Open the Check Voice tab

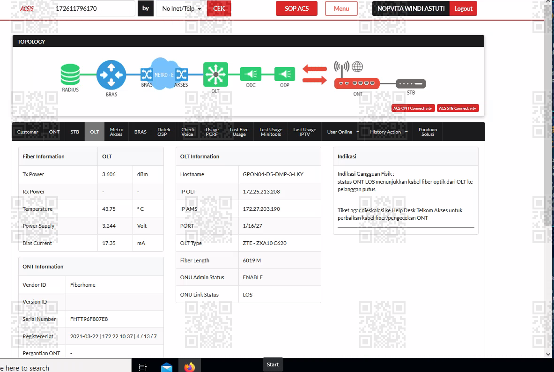pos(188,132)
